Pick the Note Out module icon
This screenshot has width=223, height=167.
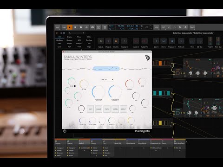tap(218, 41)
